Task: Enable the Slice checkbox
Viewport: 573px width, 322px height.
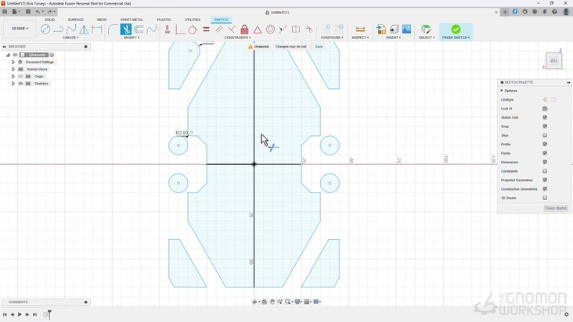Action: (545, 135)
